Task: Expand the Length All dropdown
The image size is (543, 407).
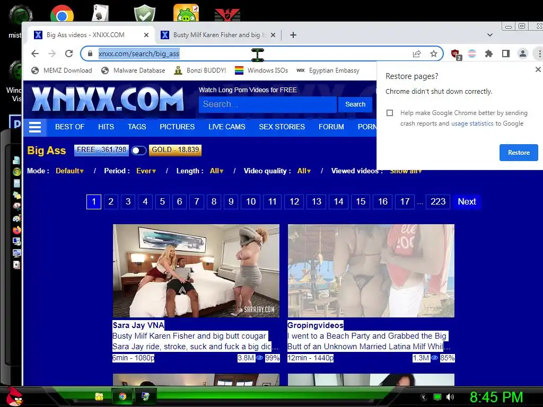Action: coord(216,171)
